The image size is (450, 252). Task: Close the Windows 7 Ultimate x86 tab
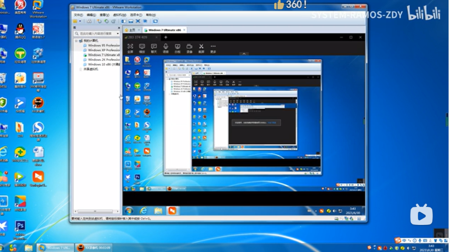point(184,30)
